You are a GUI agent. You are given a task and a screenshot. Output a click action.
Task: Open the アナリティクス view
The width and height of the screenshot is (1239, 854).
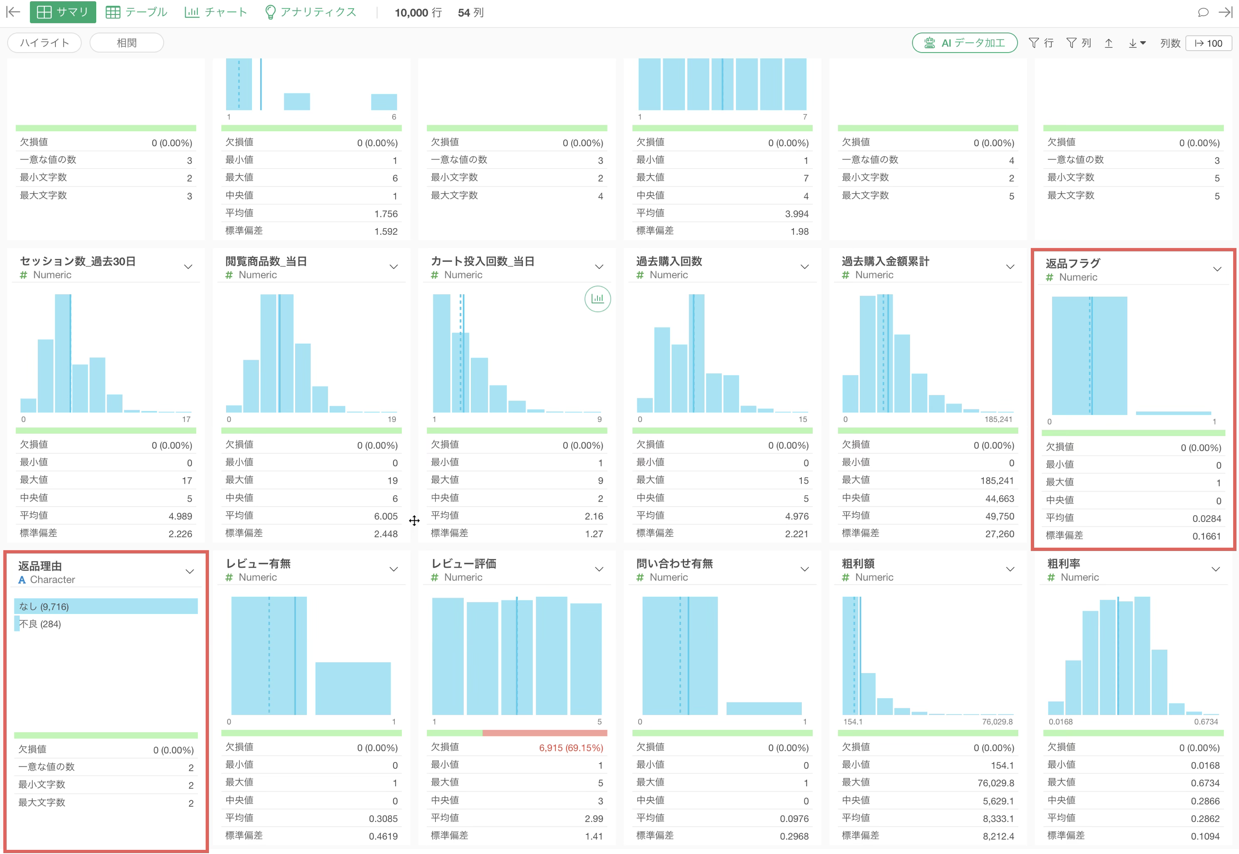[x=311, y=12]
